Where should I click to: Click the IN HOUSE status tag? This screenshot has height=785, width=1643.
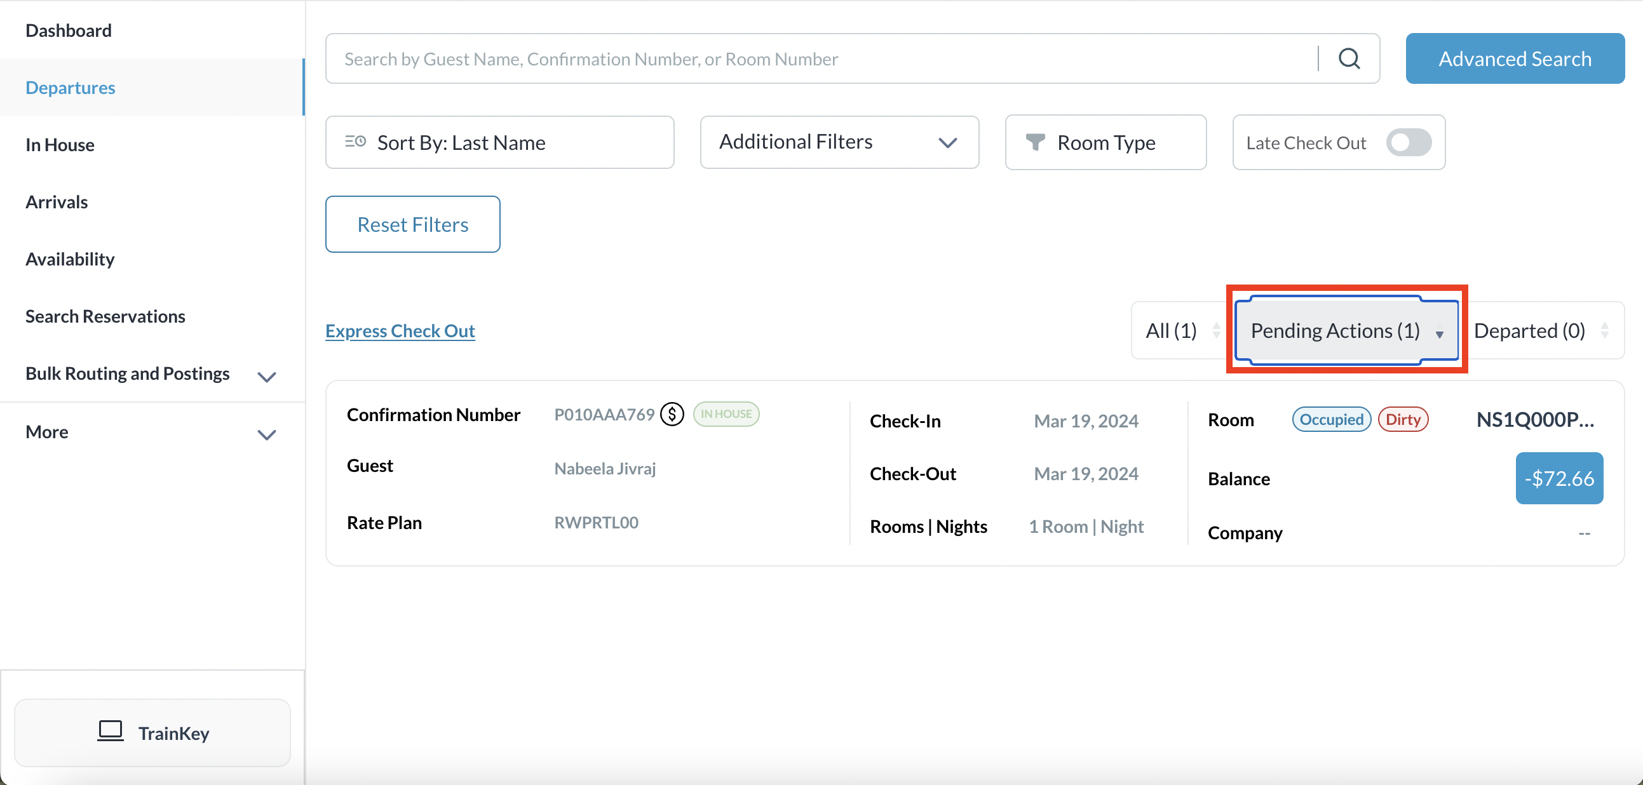(x=726, y=414)
